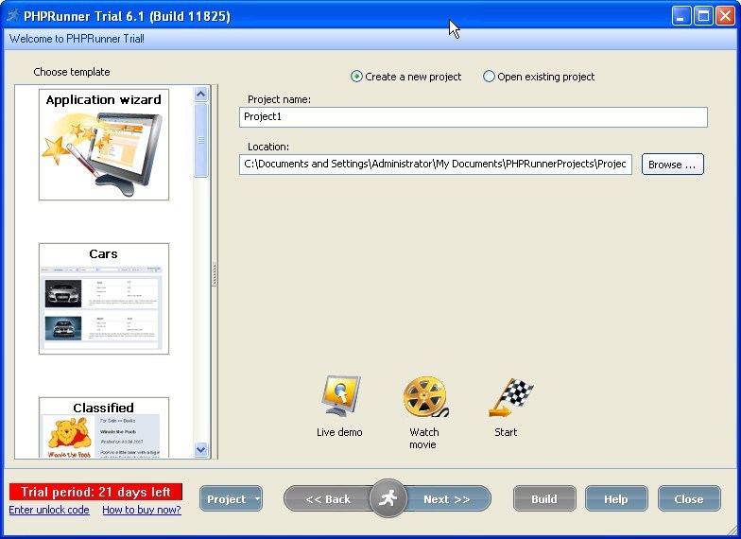The image size is (741, 539).
Task: Click the panel splitter grip handle
Action: pyautogui.click(x=214, y=274)
